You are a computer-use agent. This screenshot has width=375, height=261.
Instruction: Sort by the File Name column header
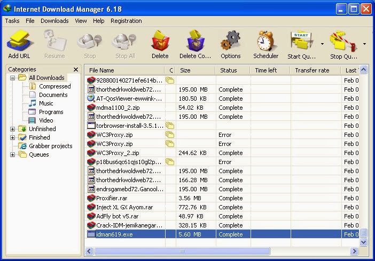(125, 70)
